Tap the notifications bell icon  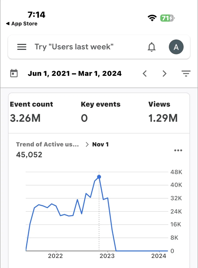click(x=152, y=47)
